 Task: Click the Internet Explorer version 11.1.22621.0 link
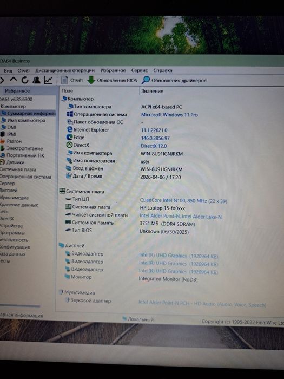tap(154, 130)
